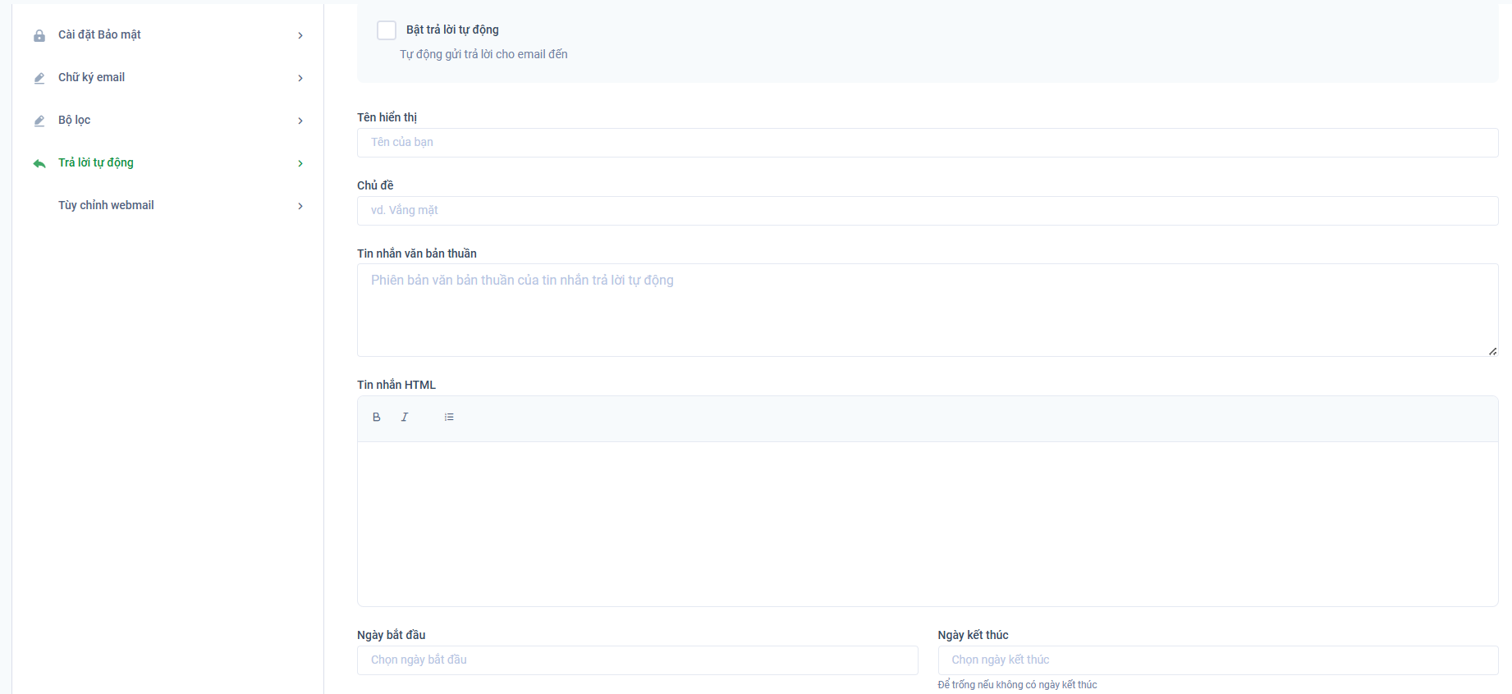Open the Ngày bắt đầu date picker
This screenshot has height=694, width=1512.
pyautogui.click(x=637, y=660)
